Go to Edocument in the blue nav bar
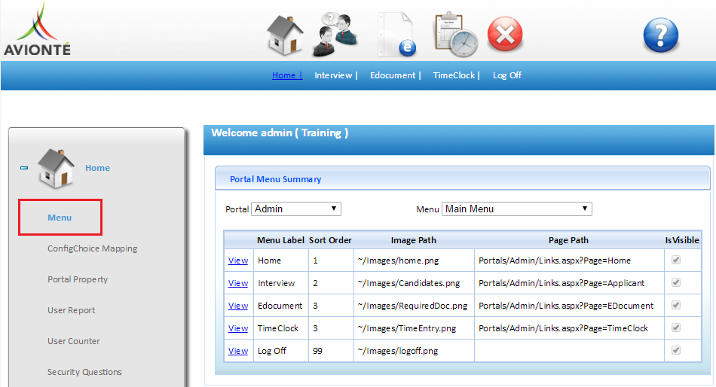The width and height of the screenshot is (716, 387). 393,75
